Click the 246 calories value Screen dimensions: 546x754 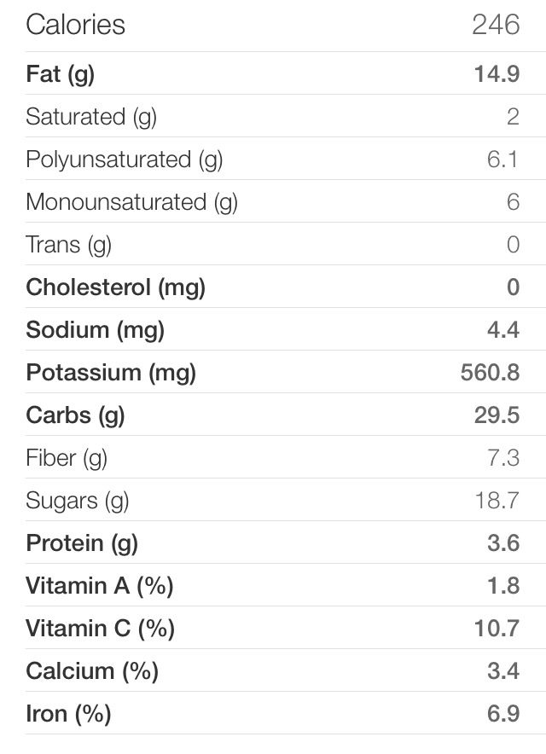coord(496,25)
